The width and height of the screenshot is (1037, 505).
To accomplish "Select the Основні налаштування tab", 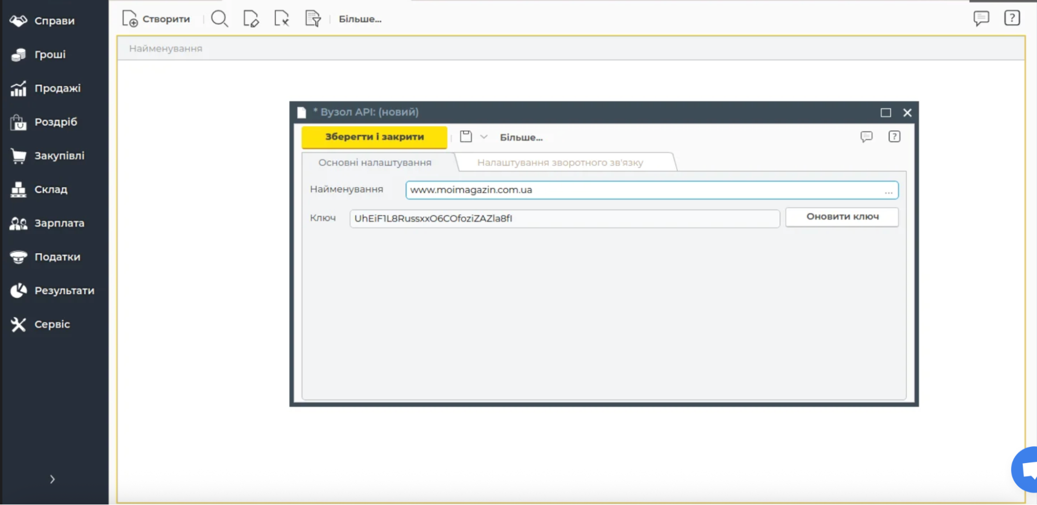I will point(375,163).
